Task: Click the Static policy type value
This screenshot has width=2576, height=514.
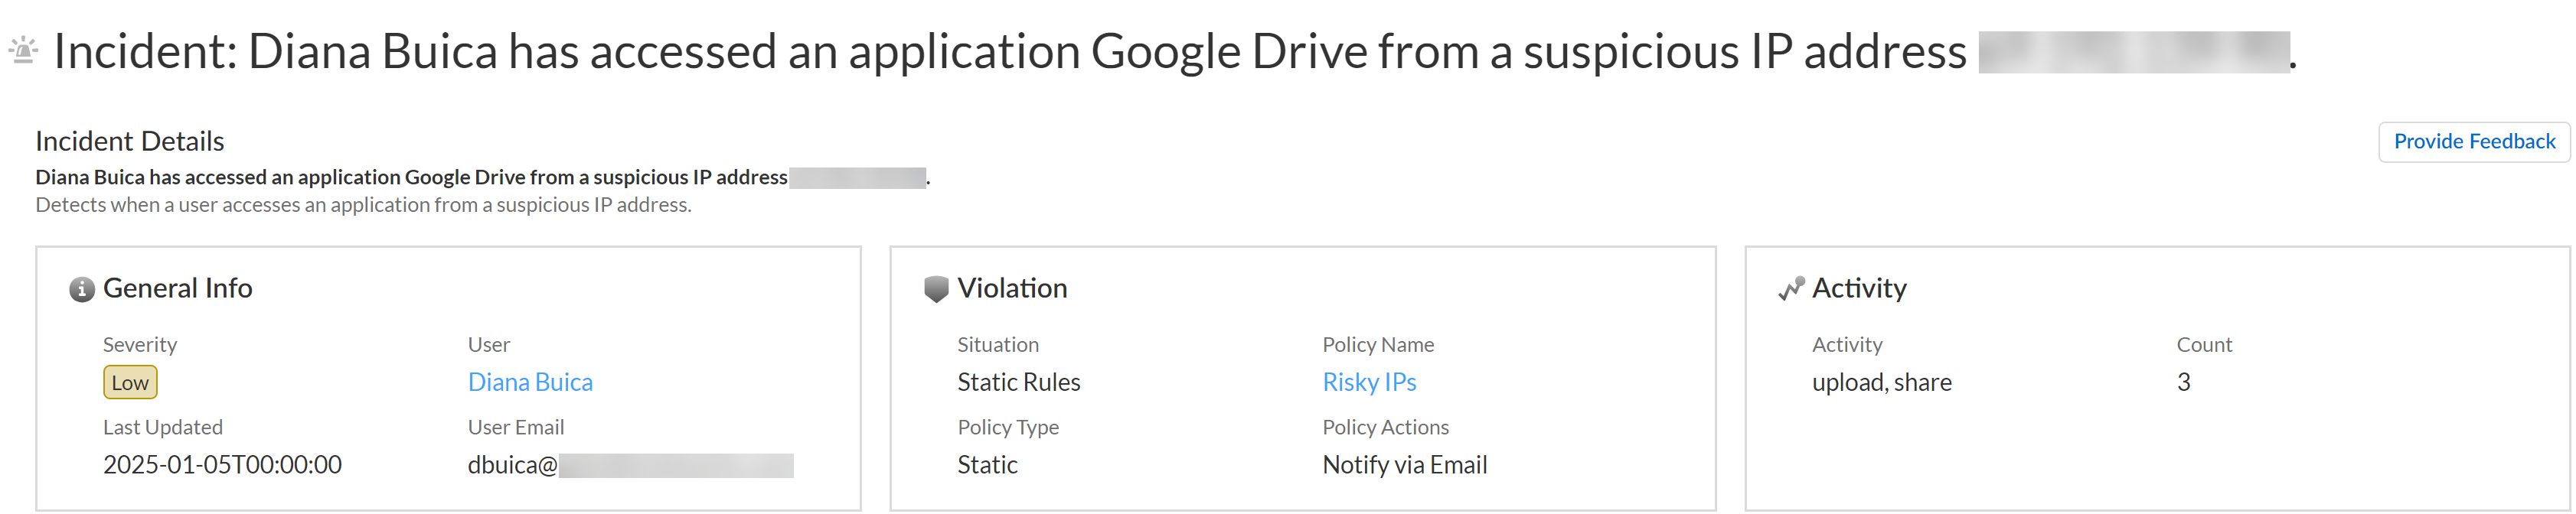Action: [x=987, y=465]
